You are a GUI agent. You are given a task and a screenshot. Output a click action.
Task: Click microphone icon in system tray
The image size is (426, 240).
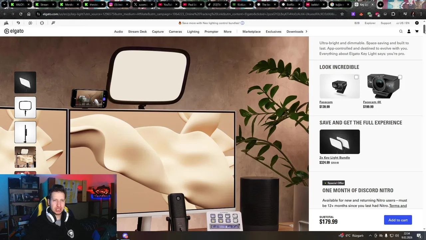(386, 236)
